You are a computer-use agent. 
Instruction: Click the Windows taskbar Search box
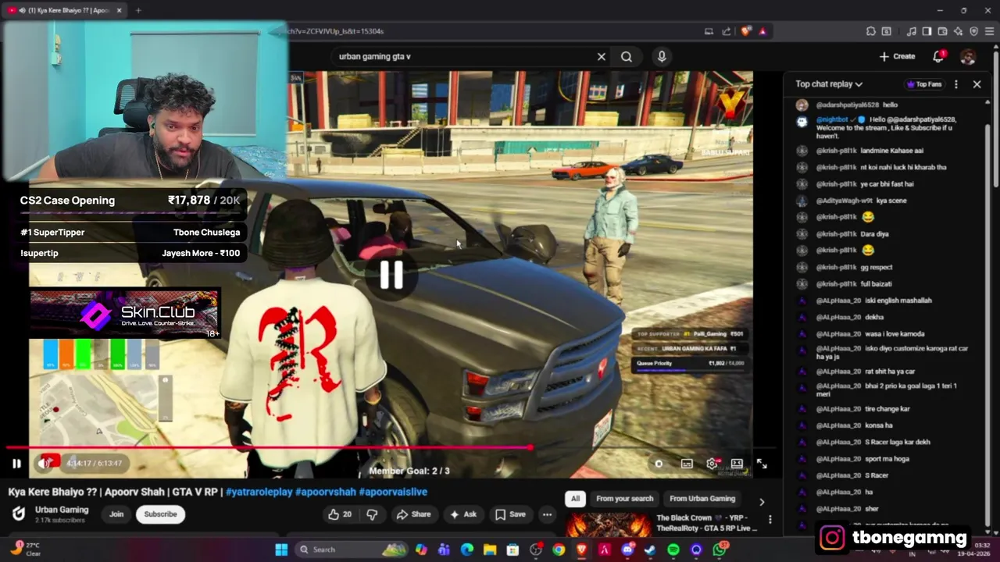click(352, 550)
